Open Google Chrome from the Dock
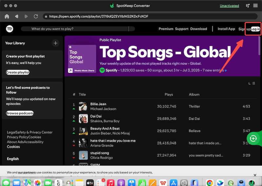Viewport: 262px width, 186px height. pyautogui.click(x=210, y=183)
